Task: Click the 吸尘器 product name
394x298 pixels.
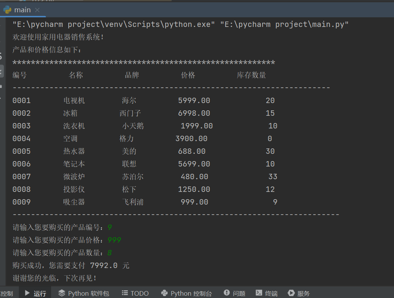Action: [74, 202]
